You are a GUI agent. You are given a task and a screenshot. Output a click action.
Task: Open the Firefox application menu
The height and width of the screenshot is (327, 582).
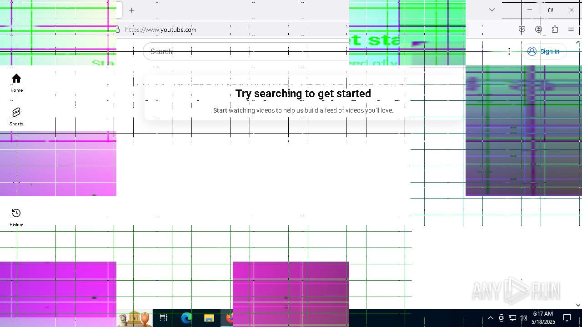point(571,30)
